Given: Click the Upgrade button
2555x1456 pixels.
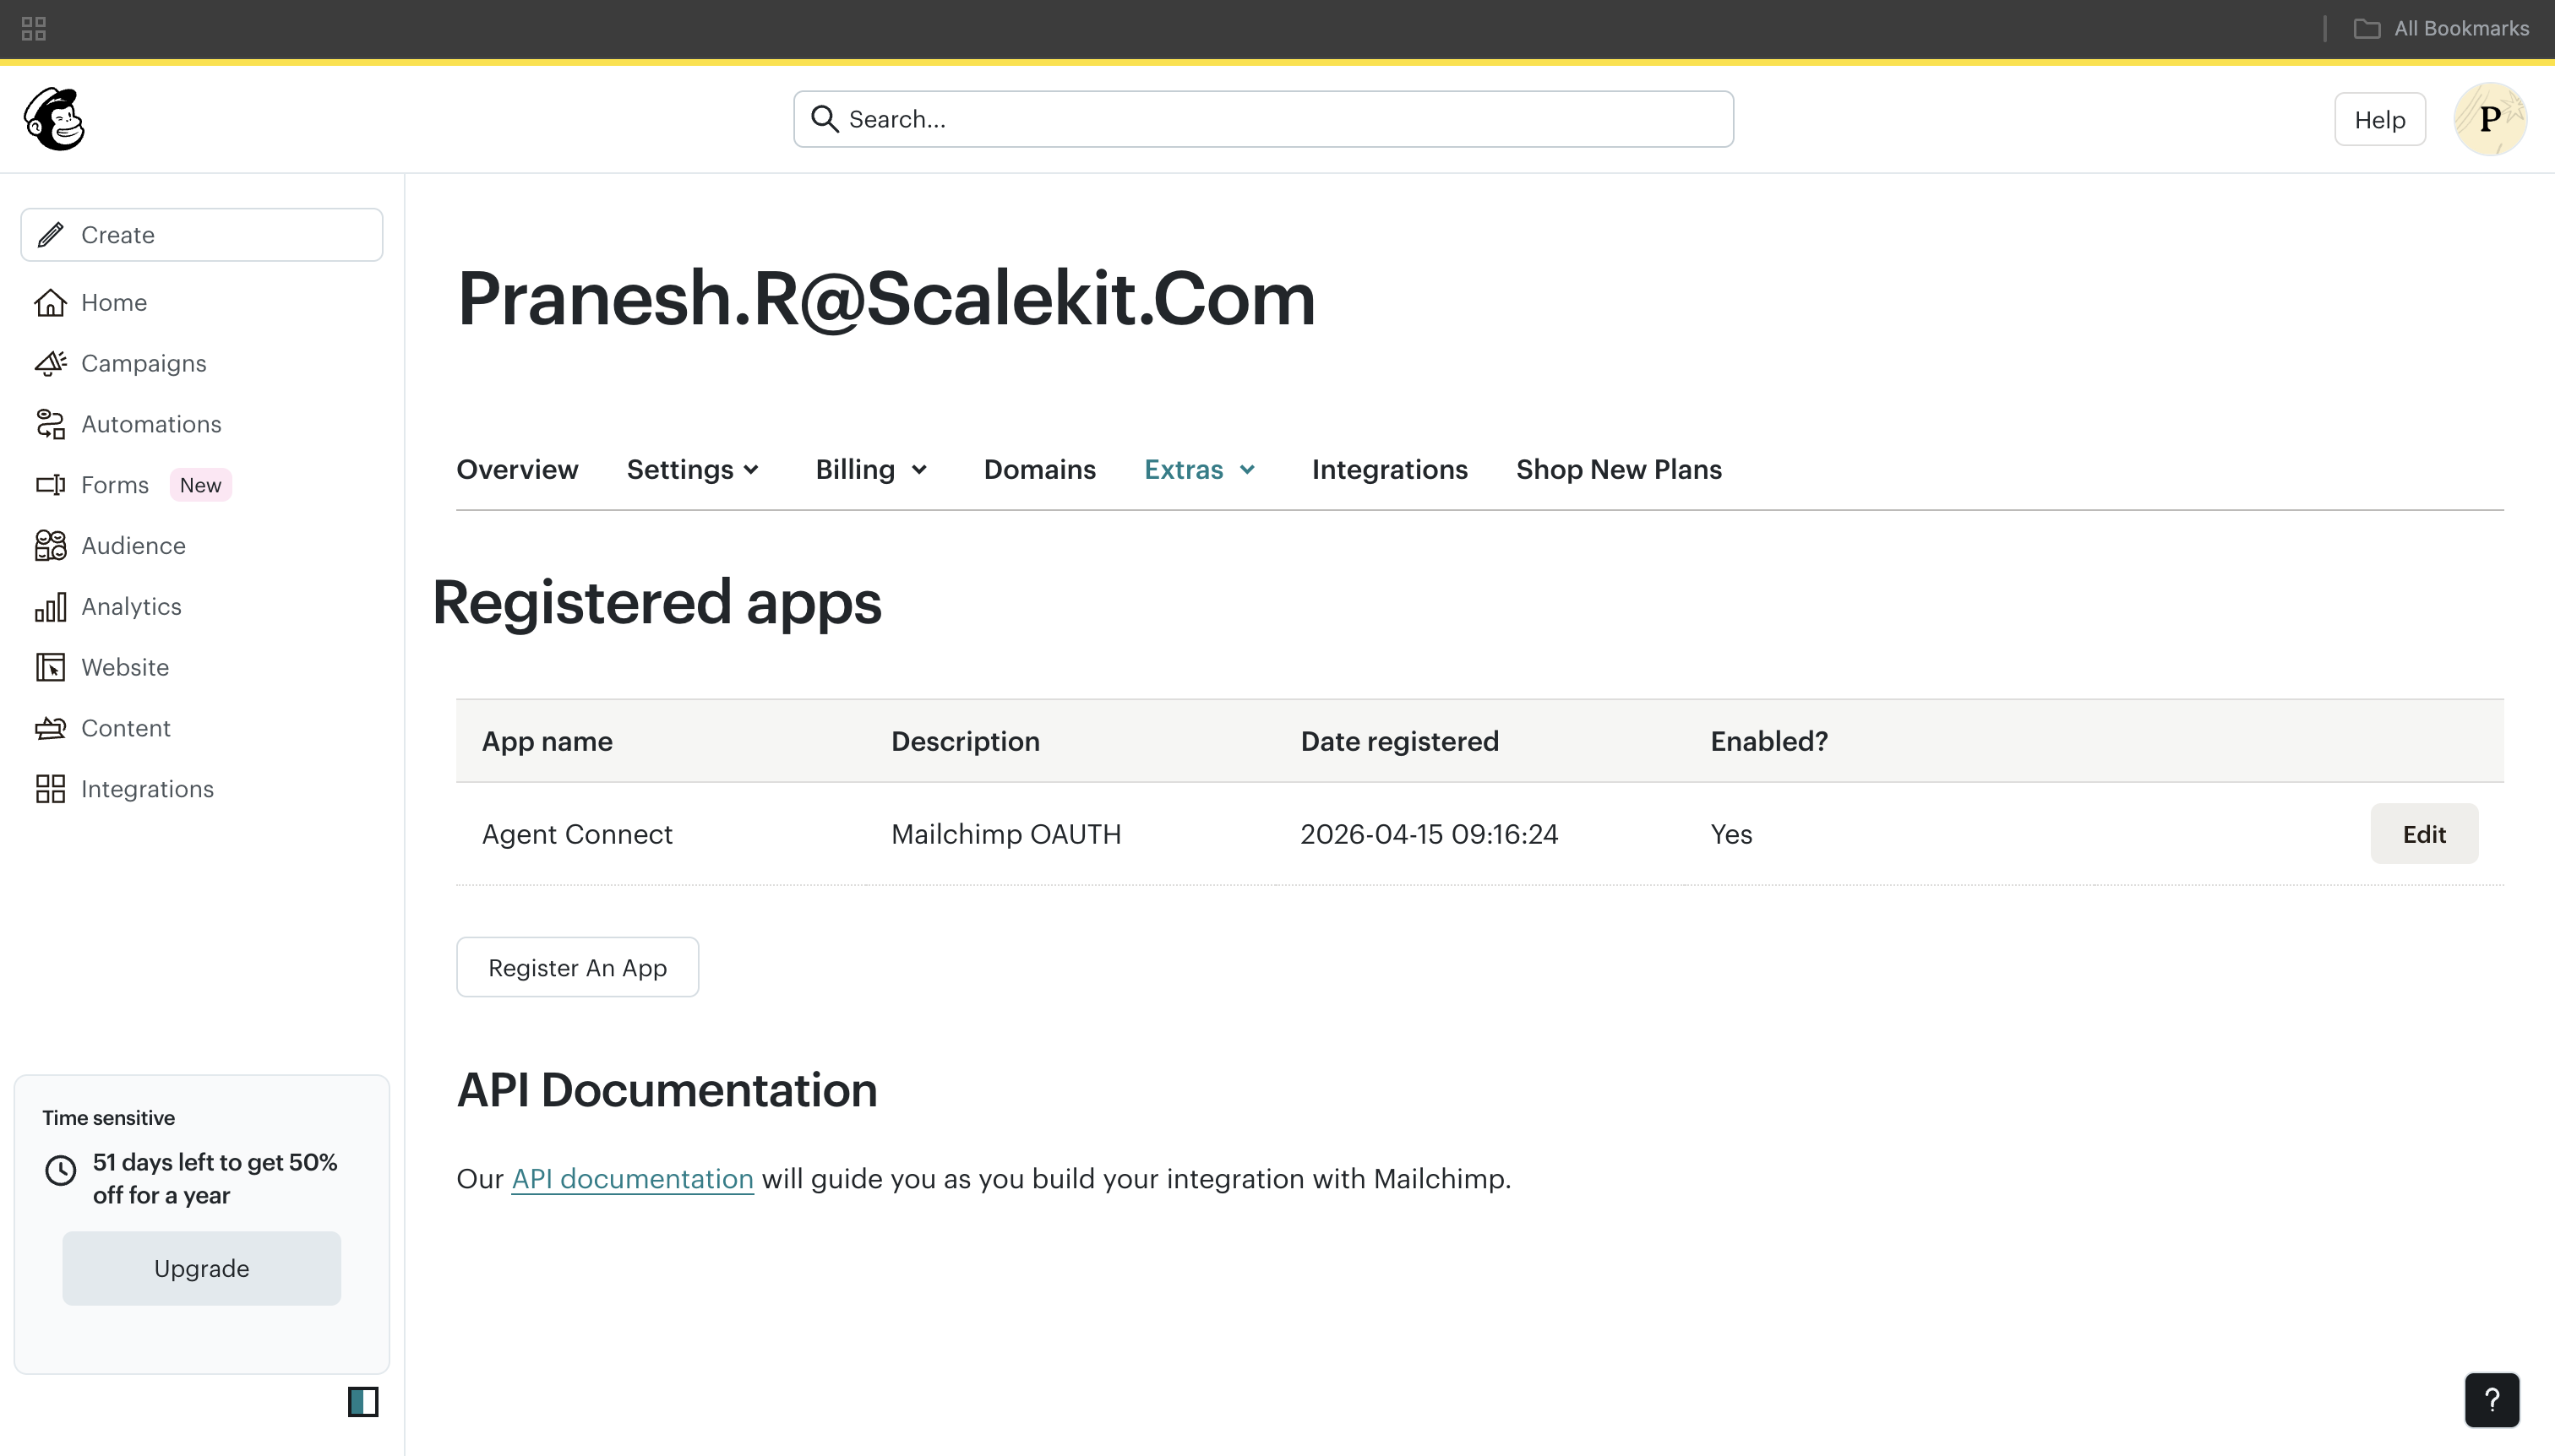Looking at the screenshot, I should 201,1268.
